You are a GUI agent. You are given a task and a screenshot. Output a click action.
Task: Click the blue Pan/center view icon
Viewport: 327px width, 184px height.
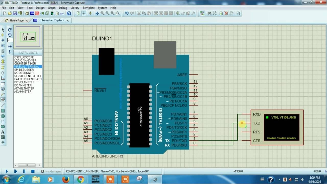[x=97, y=13]
